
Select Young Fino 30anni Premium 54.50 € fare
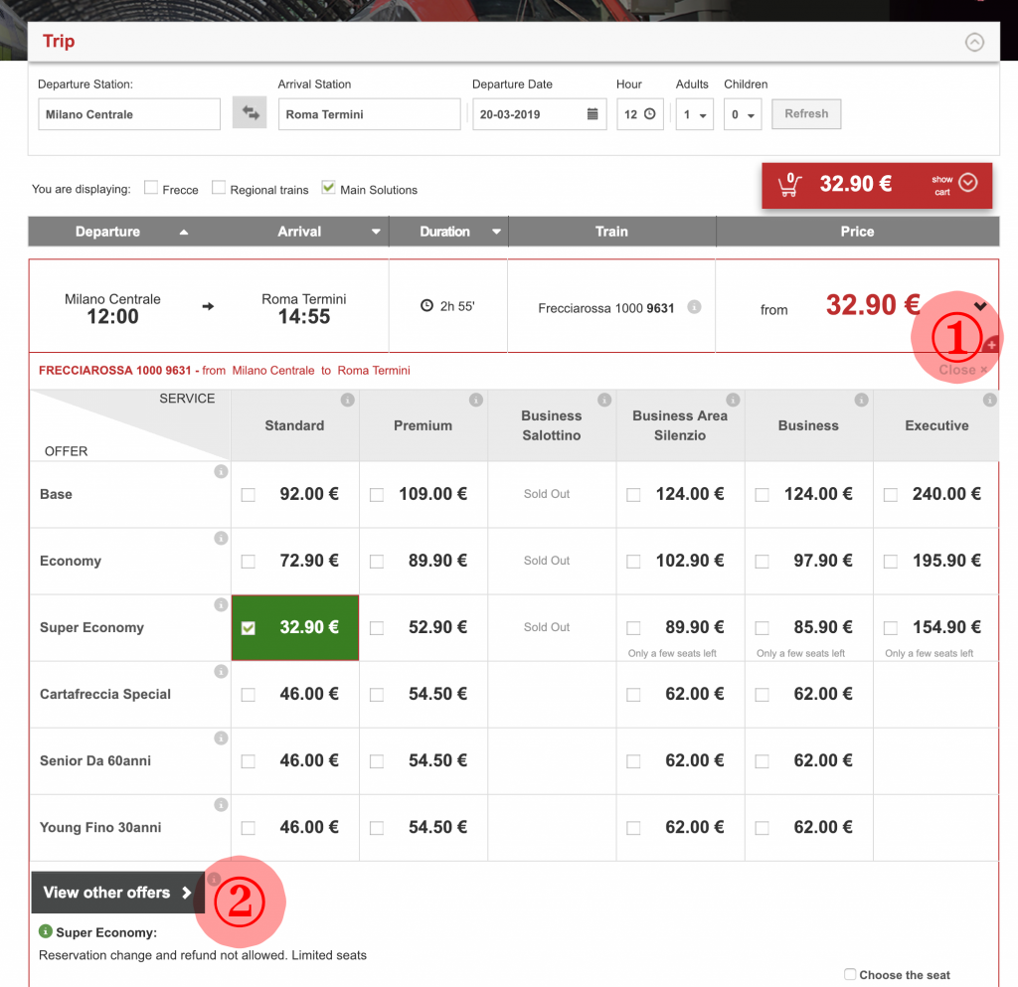[x=377, y=828]
